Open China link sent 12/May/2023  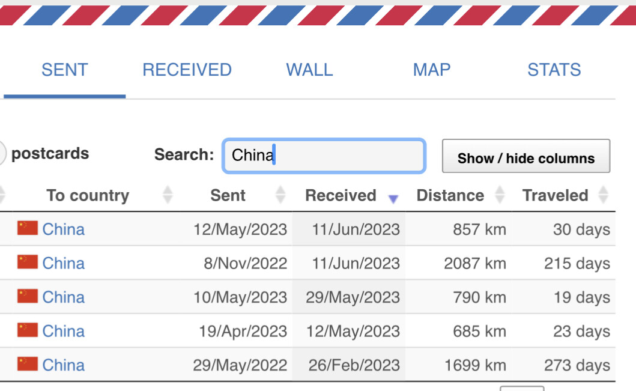(x=64, y=229)
